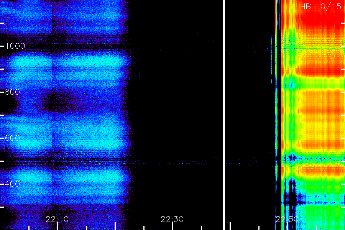
Task: Click the 22:30 time axis label
Action: pos(172,219)
